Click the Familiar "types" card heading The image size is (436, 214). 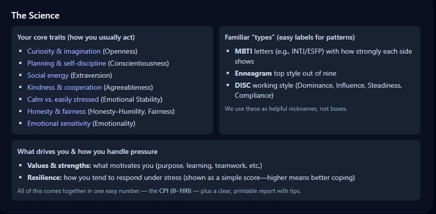pyautogui.click(x=290, y=37)
